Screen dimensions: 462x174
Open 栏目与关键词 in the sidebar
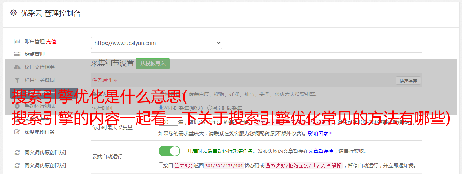(x=40, y=80)
